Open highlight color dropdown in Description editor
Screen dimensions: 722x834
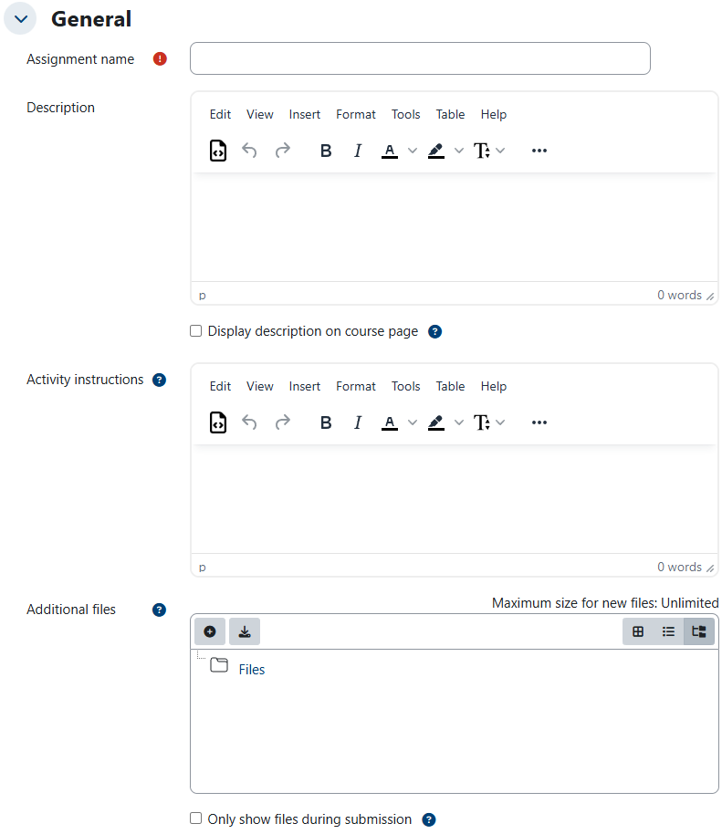(458, 151)
